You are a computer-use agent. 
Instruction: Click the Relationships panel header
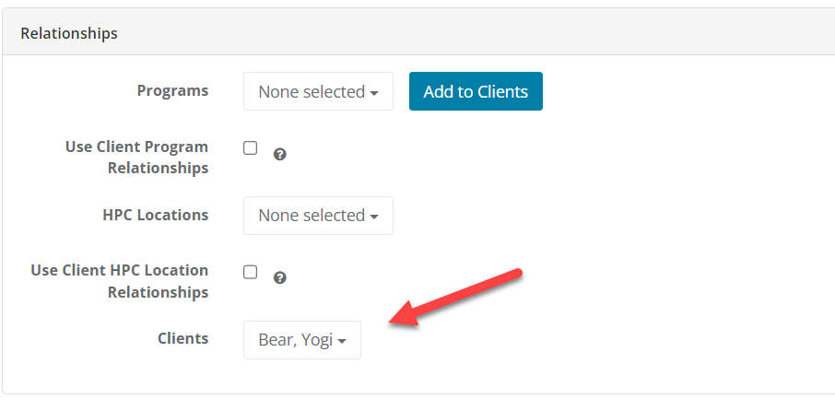tap(69, 33)
